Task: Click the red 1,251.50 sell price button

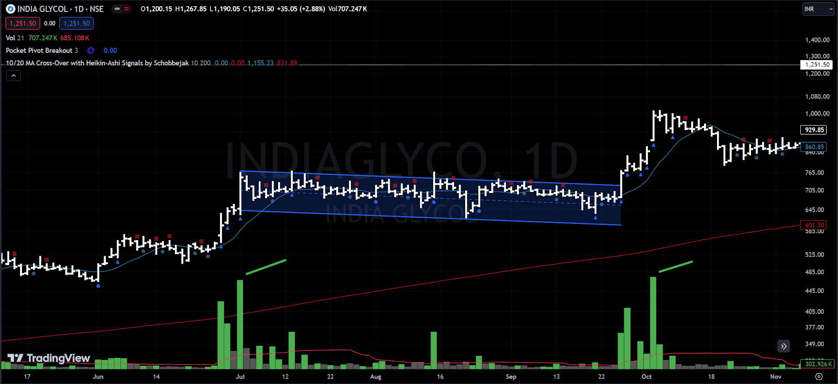Action: (23, 24)
